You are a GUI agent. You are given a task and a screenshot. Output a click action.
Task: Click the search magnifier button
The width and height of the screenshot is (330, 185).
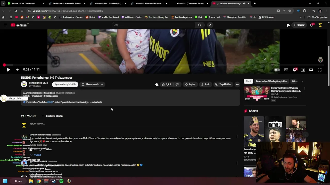click(x=200, y=25)
